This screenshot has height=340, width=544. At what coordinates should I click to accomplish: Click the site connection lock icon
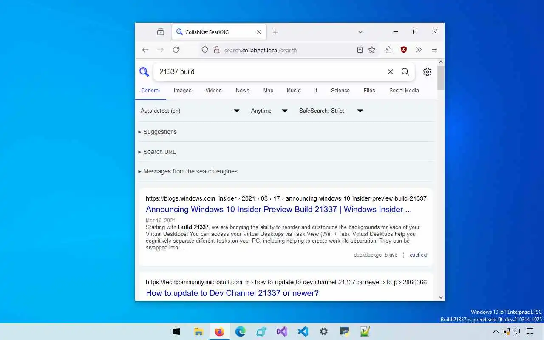216,50
